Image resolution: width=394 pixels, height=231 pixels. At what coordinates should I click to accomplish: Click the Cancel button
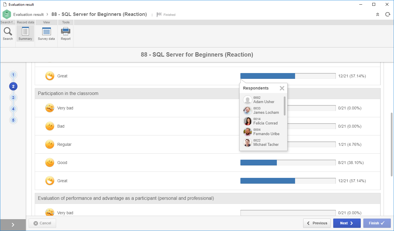tap(42, 223)
